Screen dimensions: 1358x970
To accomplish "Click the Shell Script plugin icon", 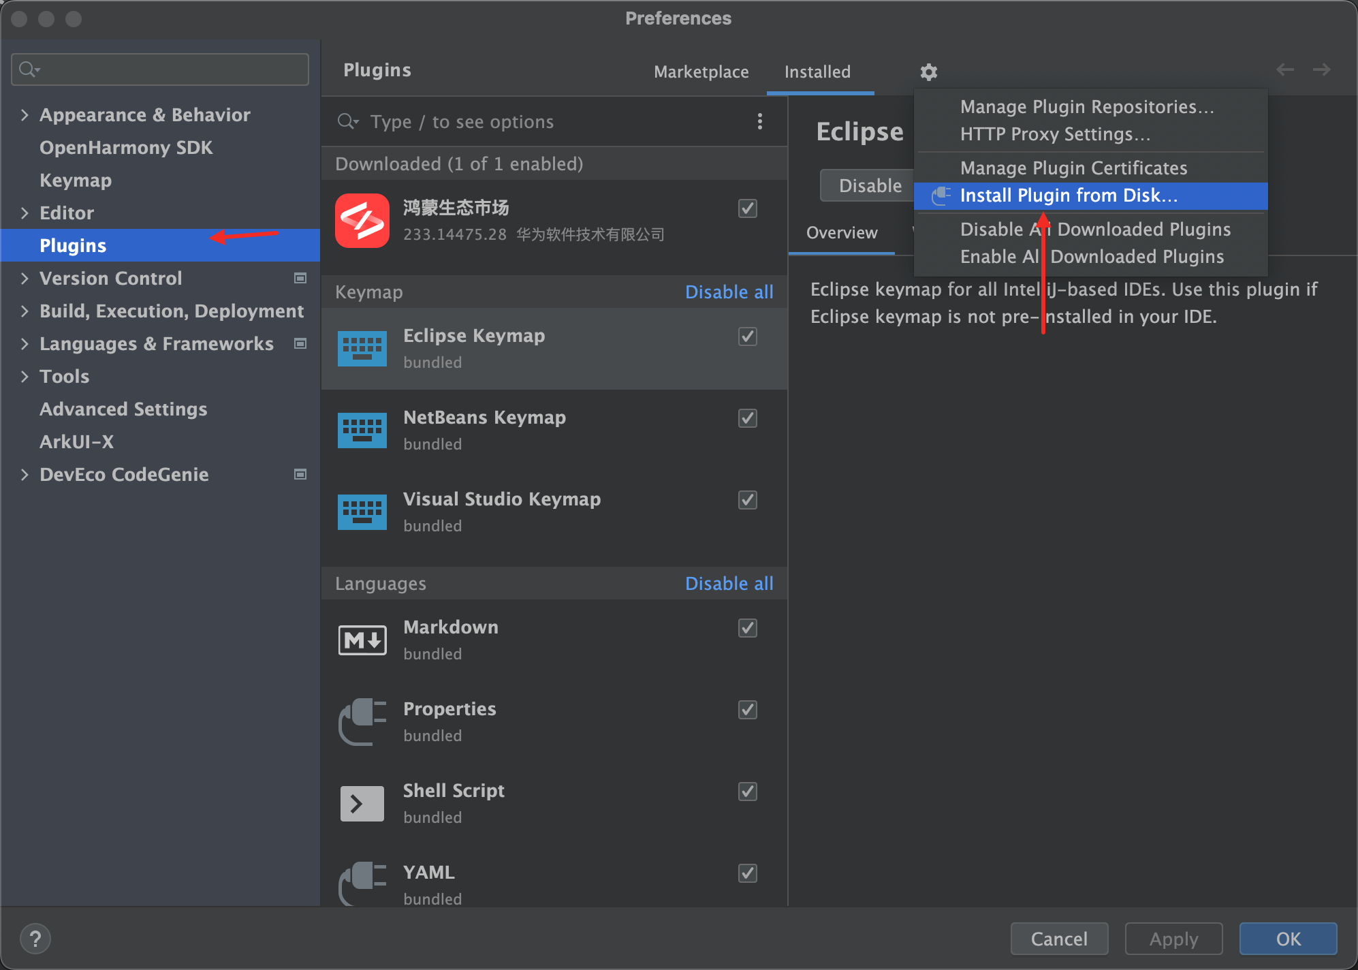I will tap(362, 804).
